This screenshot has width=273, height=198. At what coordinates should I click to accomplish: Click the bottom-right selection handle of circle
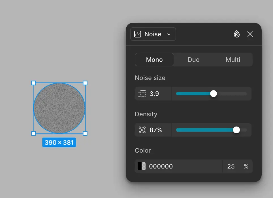point(85,133)
